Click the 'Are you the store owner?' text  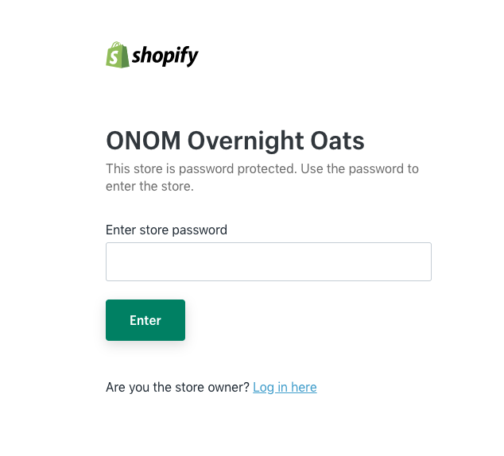[x=177, y=387]
